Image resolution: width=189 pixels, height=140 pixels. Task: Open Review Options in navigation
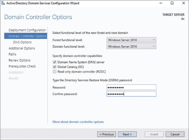[19, 60]
